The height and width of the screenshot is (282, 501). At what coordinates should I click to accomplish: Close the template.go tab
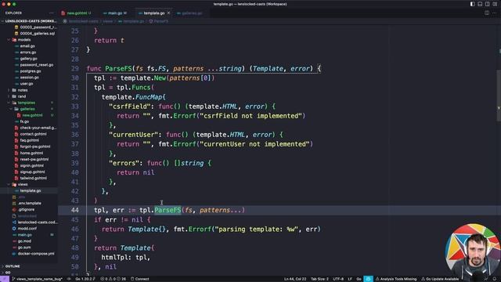tap(169, 13)
